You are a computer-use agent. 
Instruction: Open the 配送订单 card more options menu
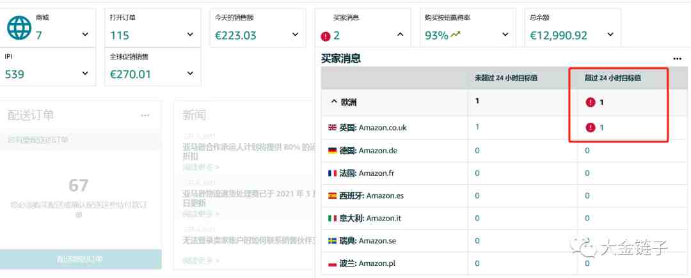pyautogui.click(x=145, y=116)
